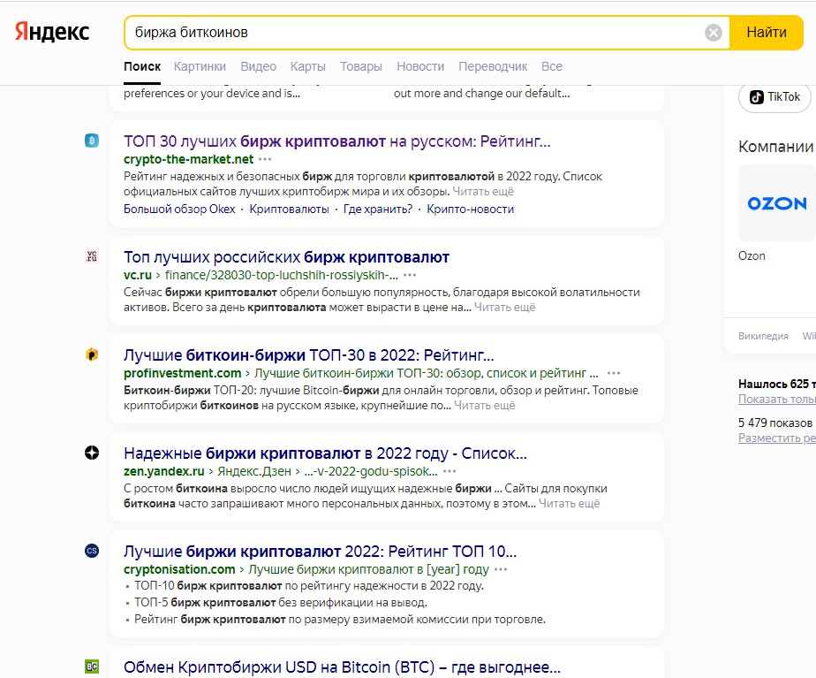Click the cryptonisation.com favicon
The height and width of the screenshot is (678, 816).
coord(92,551)
